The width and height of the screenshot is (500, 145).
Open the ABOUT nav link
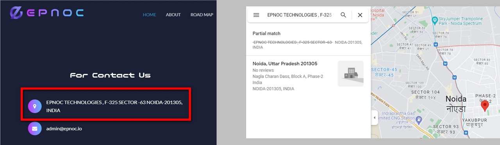(x=173, y=15)
